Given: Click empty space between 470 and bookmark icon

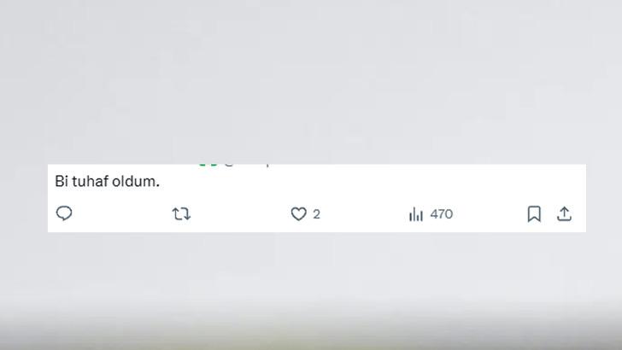Looking at the screenshot, I should coord(490,214).
